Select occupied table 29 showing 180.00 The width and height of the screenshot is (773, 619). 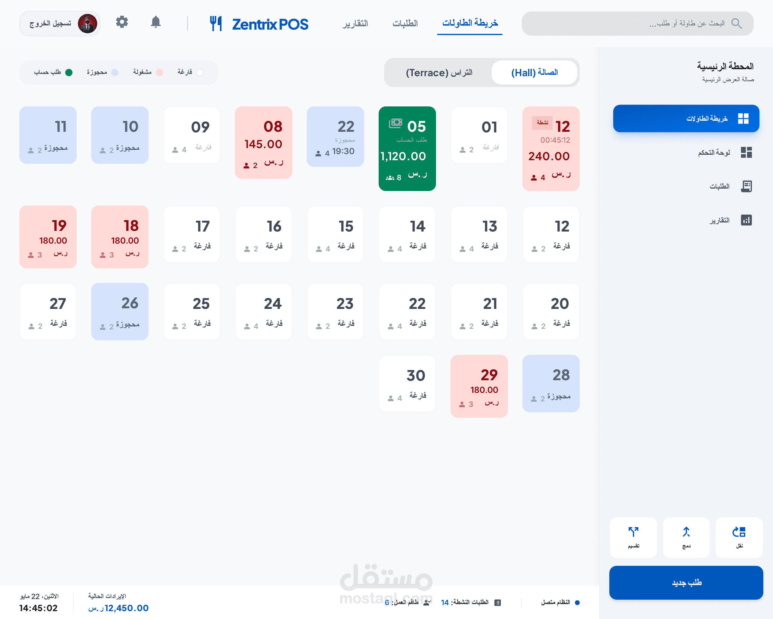pyautogui.click(x=479, y=386)
